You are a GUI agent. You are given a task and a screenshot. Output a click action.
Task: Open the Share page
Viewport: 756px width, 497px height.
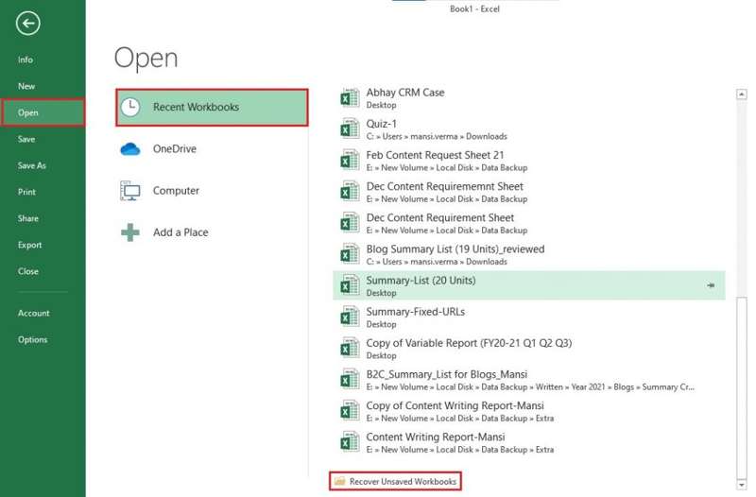(x=43, y=219)
